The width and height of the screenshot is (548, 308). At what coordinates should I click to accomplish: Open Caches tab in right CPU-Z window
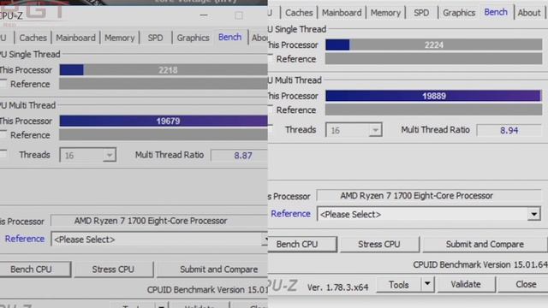299,13
